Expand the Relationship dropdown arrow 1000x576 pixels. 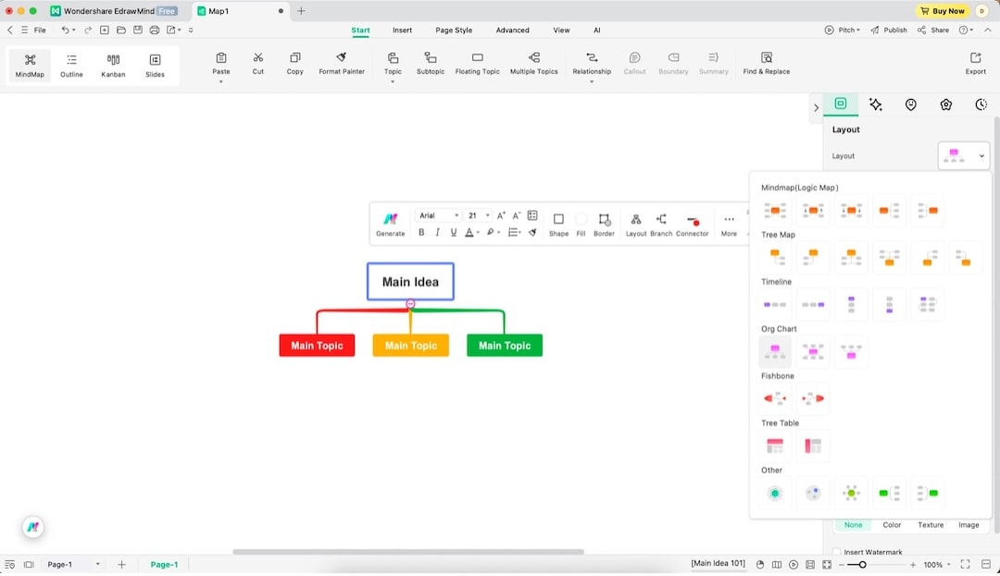tap(591, 81)
